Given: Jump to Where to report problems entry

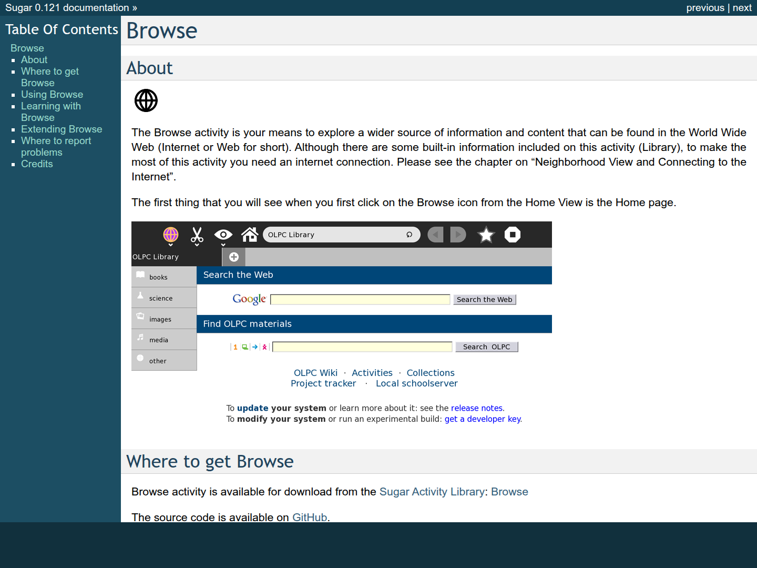Looking at the screenshot, I should 56,146.
